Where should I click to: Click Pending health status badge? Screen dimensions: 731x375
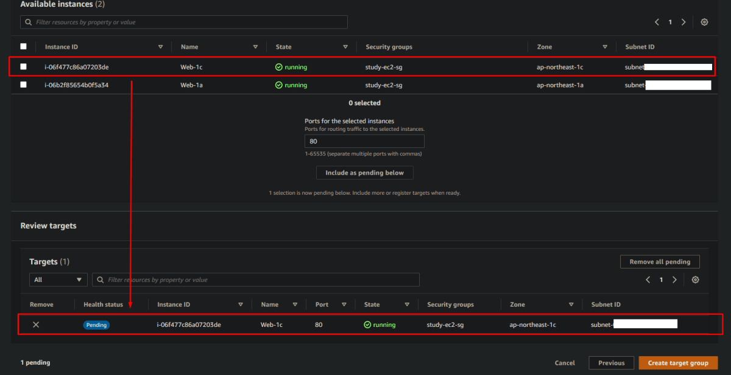pyautogui.click(x=96, y=325)
